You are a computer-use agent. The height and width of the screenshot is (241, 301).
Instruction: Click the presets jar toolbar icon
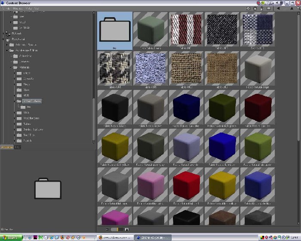262,9
